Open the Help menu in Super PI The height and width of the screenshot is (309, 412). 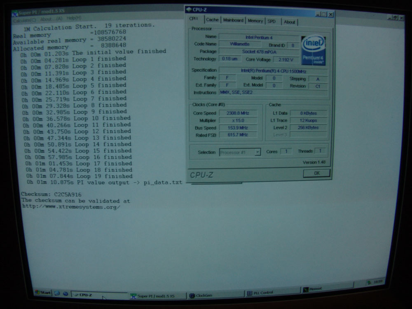pyautogui.click(x=74, y=18)
